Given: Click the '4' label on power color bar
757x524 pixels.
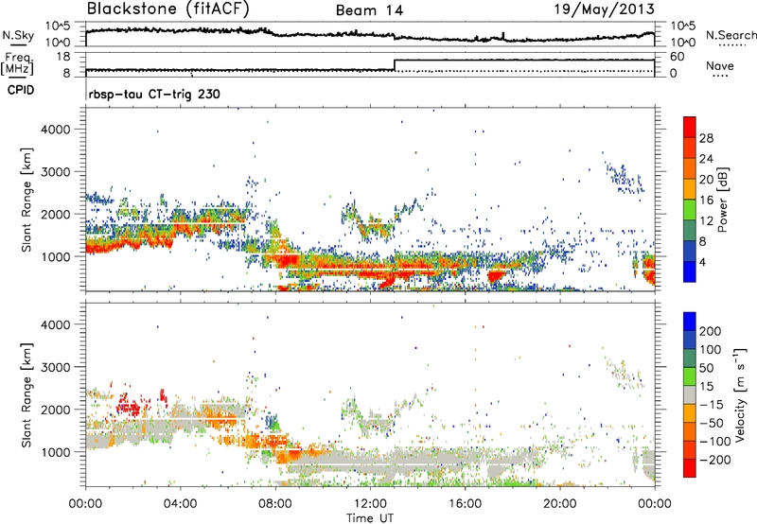Looking at the screenshot, I should pyautogui.click(x=703, y=262).
